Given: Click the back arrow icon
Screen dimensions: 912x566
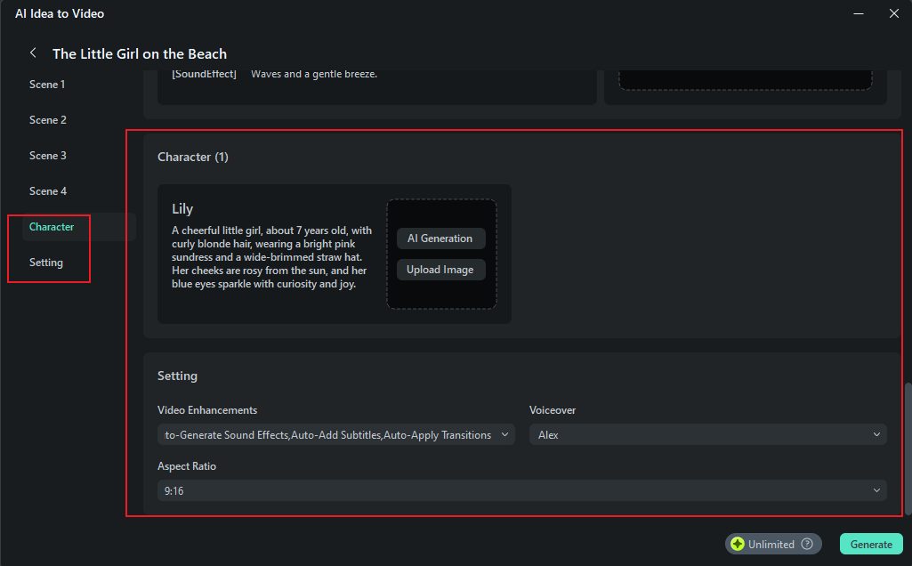Looking at the screenshot, I should pos(33,53).
